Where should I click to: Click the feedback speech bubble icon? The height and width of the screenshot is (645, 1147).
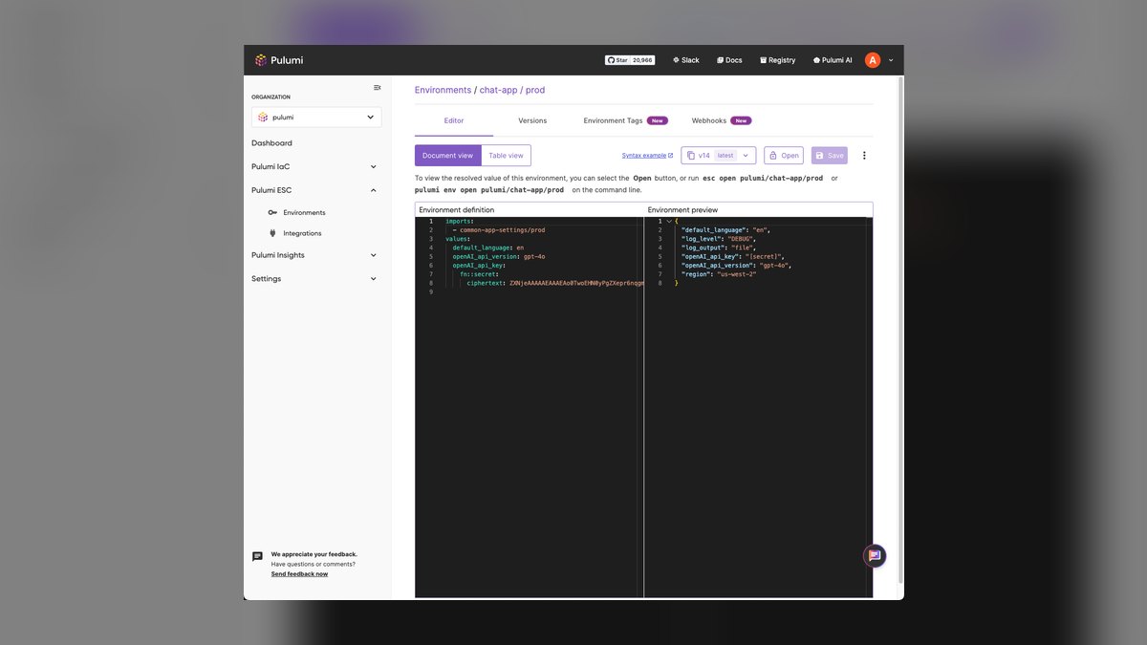point(257,556)
